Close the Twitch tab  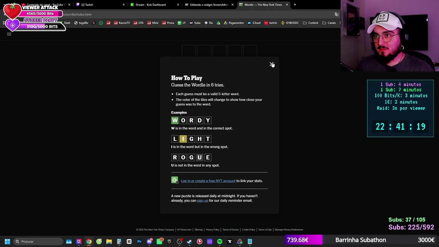click(x=123, y=5)
